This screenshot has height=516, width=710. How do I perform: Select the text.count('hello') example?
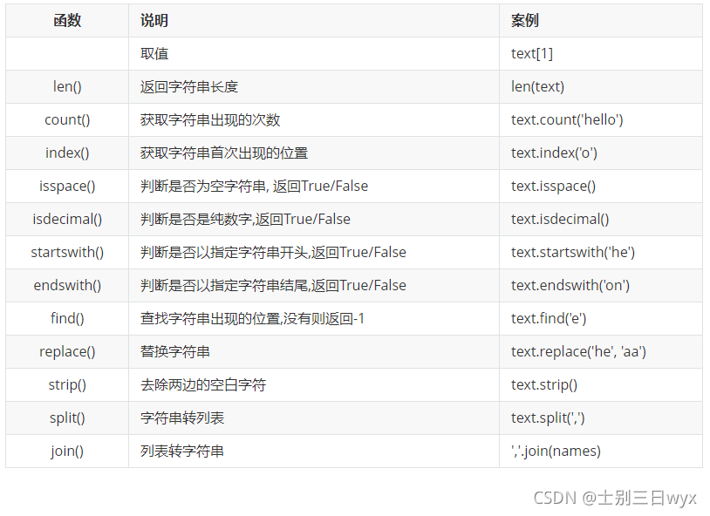[567, 119]
